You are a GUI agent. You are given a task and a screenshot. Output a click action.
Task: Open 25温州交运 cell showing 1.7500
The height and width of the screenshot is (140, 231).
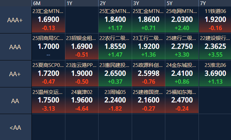[x=48, y=100]
